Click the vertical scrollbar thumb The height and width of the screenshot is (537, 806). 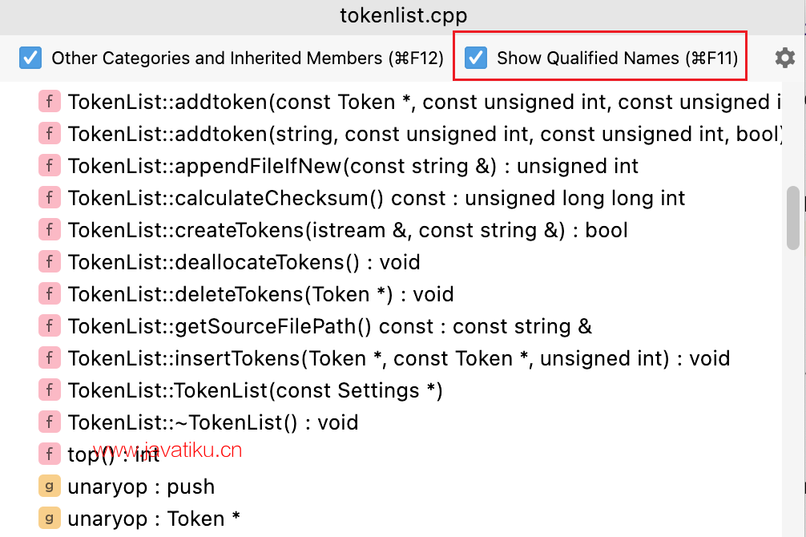click(792, 218)
